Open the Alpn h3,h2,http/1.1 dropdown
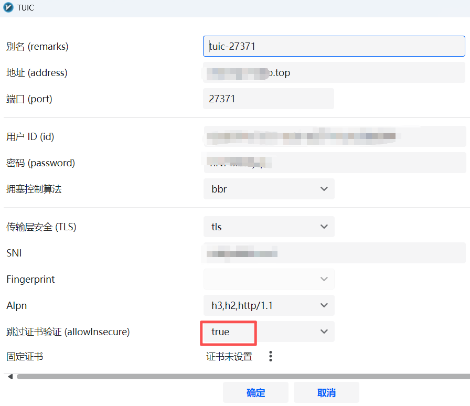 [269, 305]
